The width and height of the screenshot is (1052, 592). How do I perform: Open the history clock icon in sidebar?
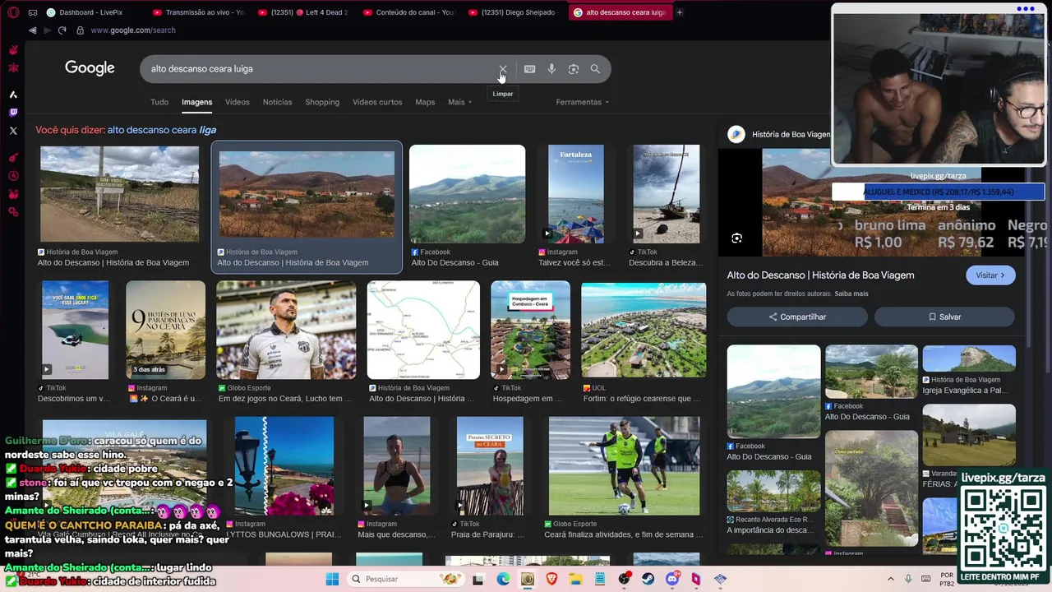[13, 176]
